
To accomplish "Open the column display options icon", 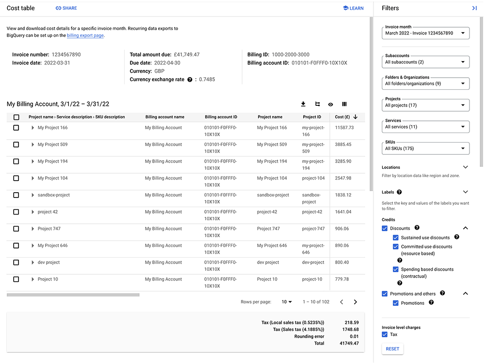I will pos(344,104).
